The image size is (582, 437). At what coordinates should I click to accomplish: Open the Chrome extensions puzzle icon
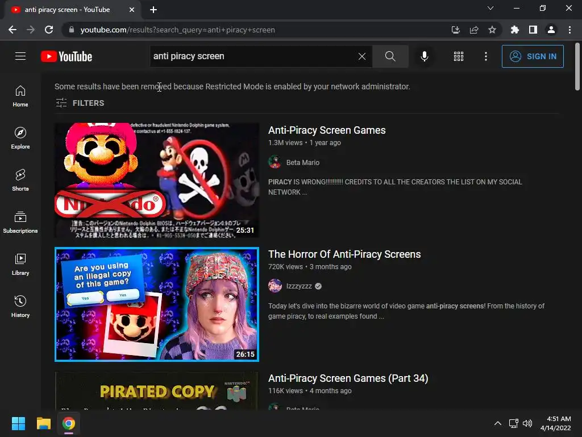click(514, 30)
